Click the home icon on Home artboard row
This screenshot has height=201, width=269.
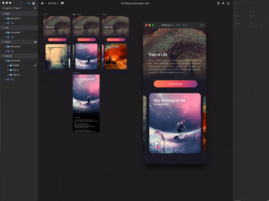35,42
